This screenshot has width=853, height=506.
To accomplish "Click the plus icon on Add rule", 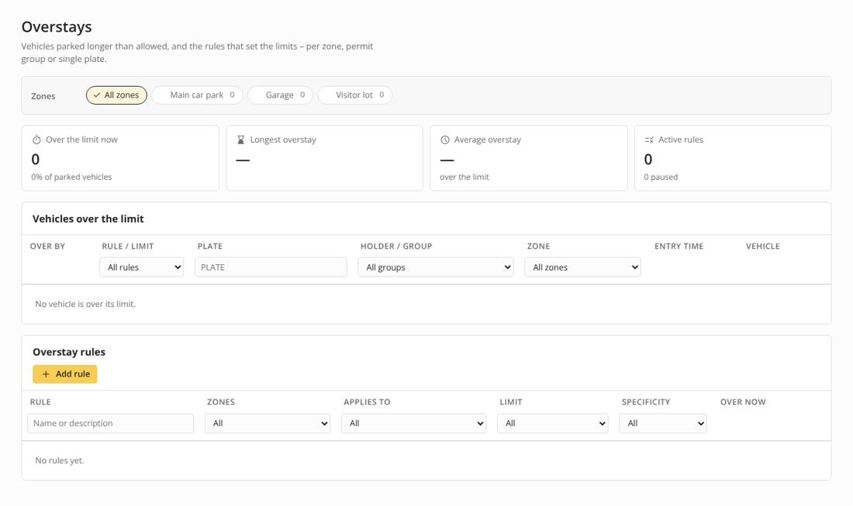I will coord(46,374).
